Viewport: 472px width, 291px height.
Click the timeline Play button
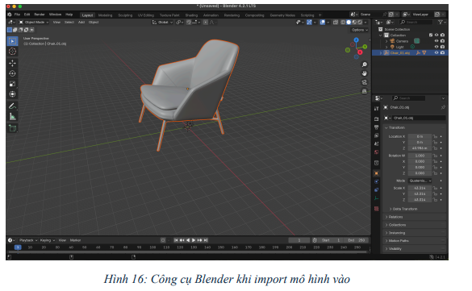(x=194, y=240)
